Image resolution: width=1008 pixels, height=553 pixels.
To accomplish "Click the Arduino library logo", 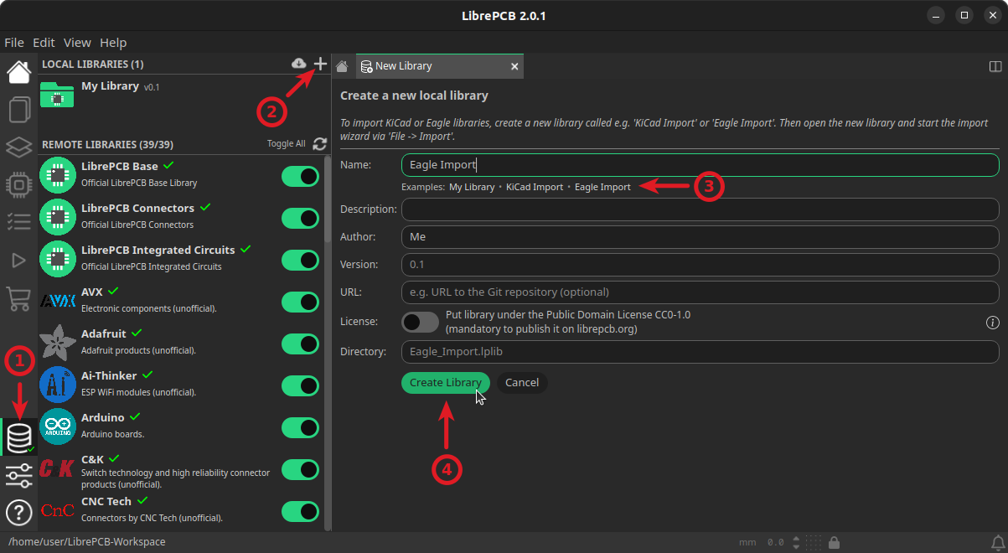I will (57, 426).
